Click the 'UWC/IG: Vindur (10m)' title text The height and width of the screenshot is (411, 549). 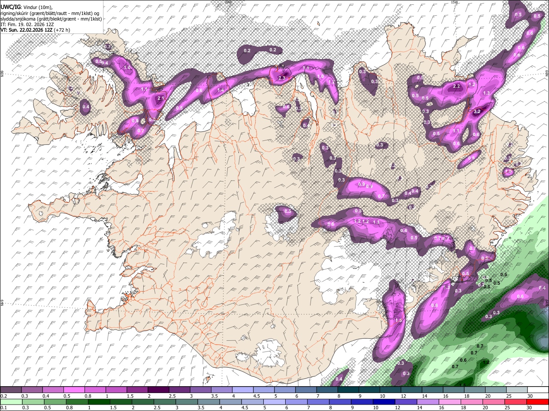(27, 7)
